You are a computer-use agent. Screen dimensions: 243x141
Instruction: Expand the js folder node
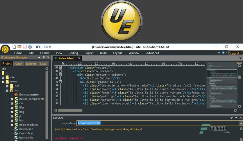click(x=12, y=116)
